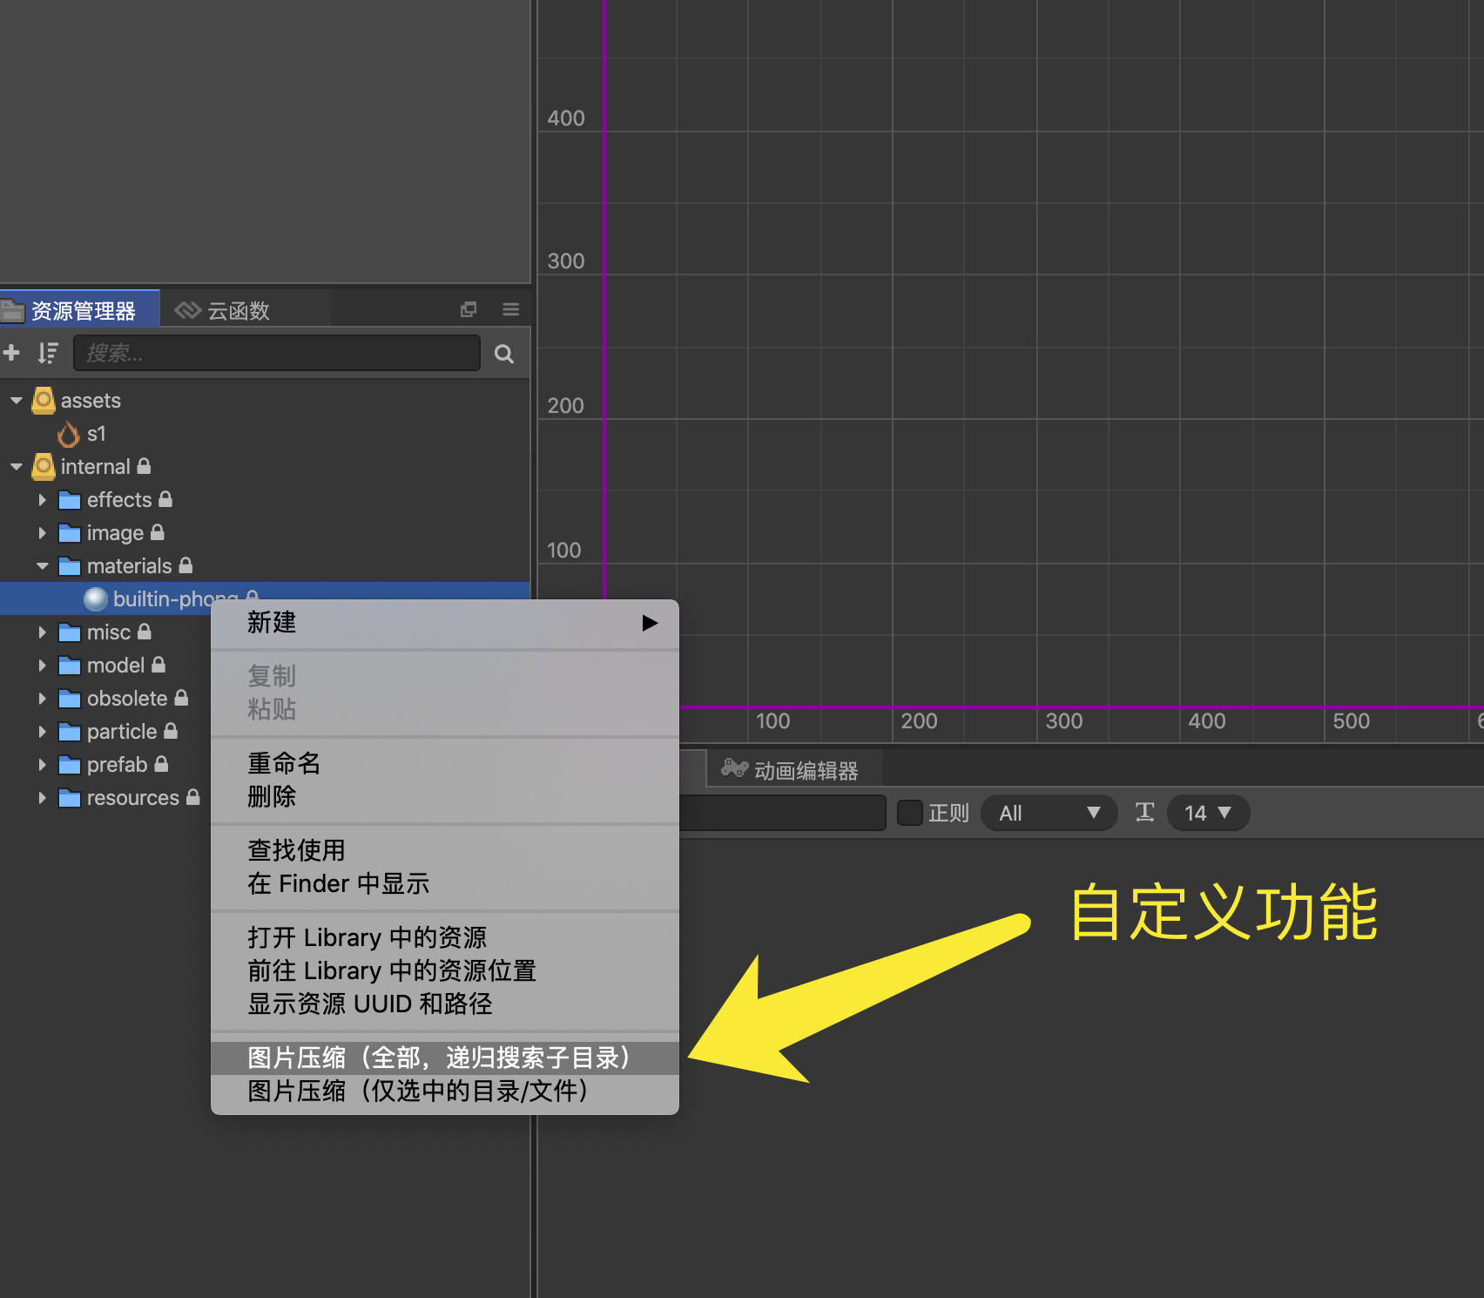The image size is (1484, 1298).
Task: Switch to 动画编辑器 tab
Action: point(794,769)
